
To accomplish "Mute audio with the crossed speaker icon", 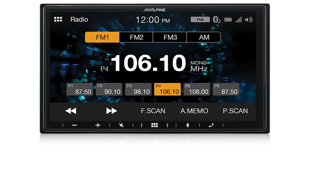I will click(x=121, y=125).
